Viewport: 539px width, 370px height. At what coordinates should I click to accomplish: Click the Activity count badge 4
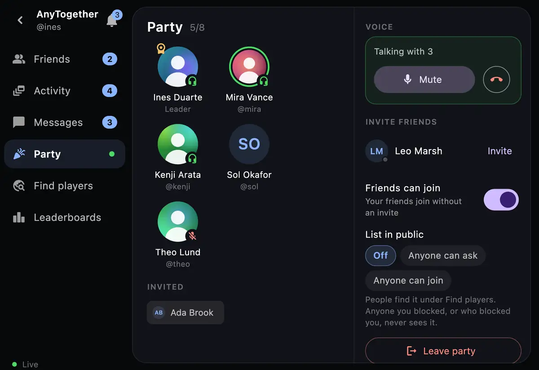[110, 91]
